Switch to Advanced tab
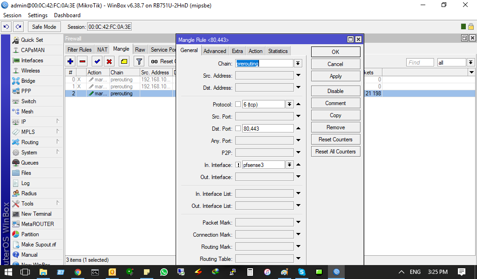 coord(215,51)
